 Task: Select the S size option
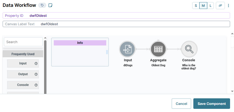(x=196, y=6)
